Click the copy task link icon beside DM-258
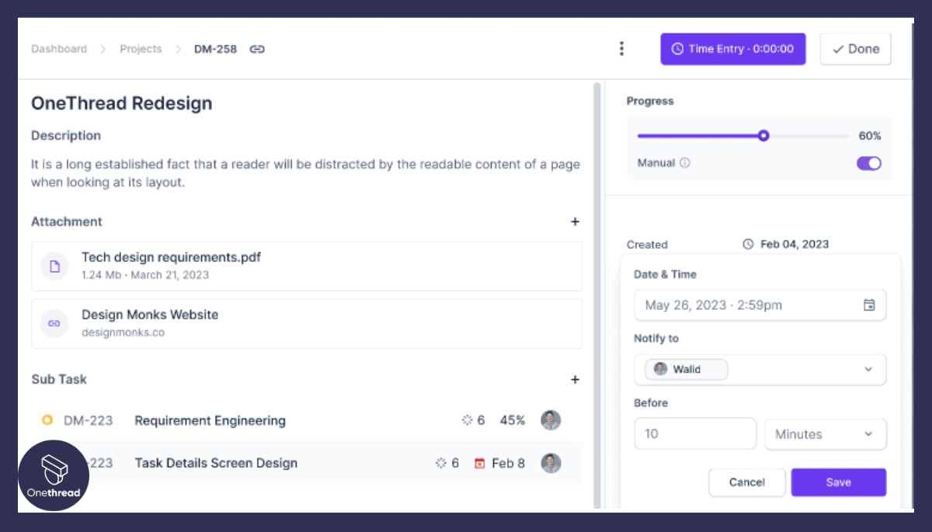 [257, 48]
